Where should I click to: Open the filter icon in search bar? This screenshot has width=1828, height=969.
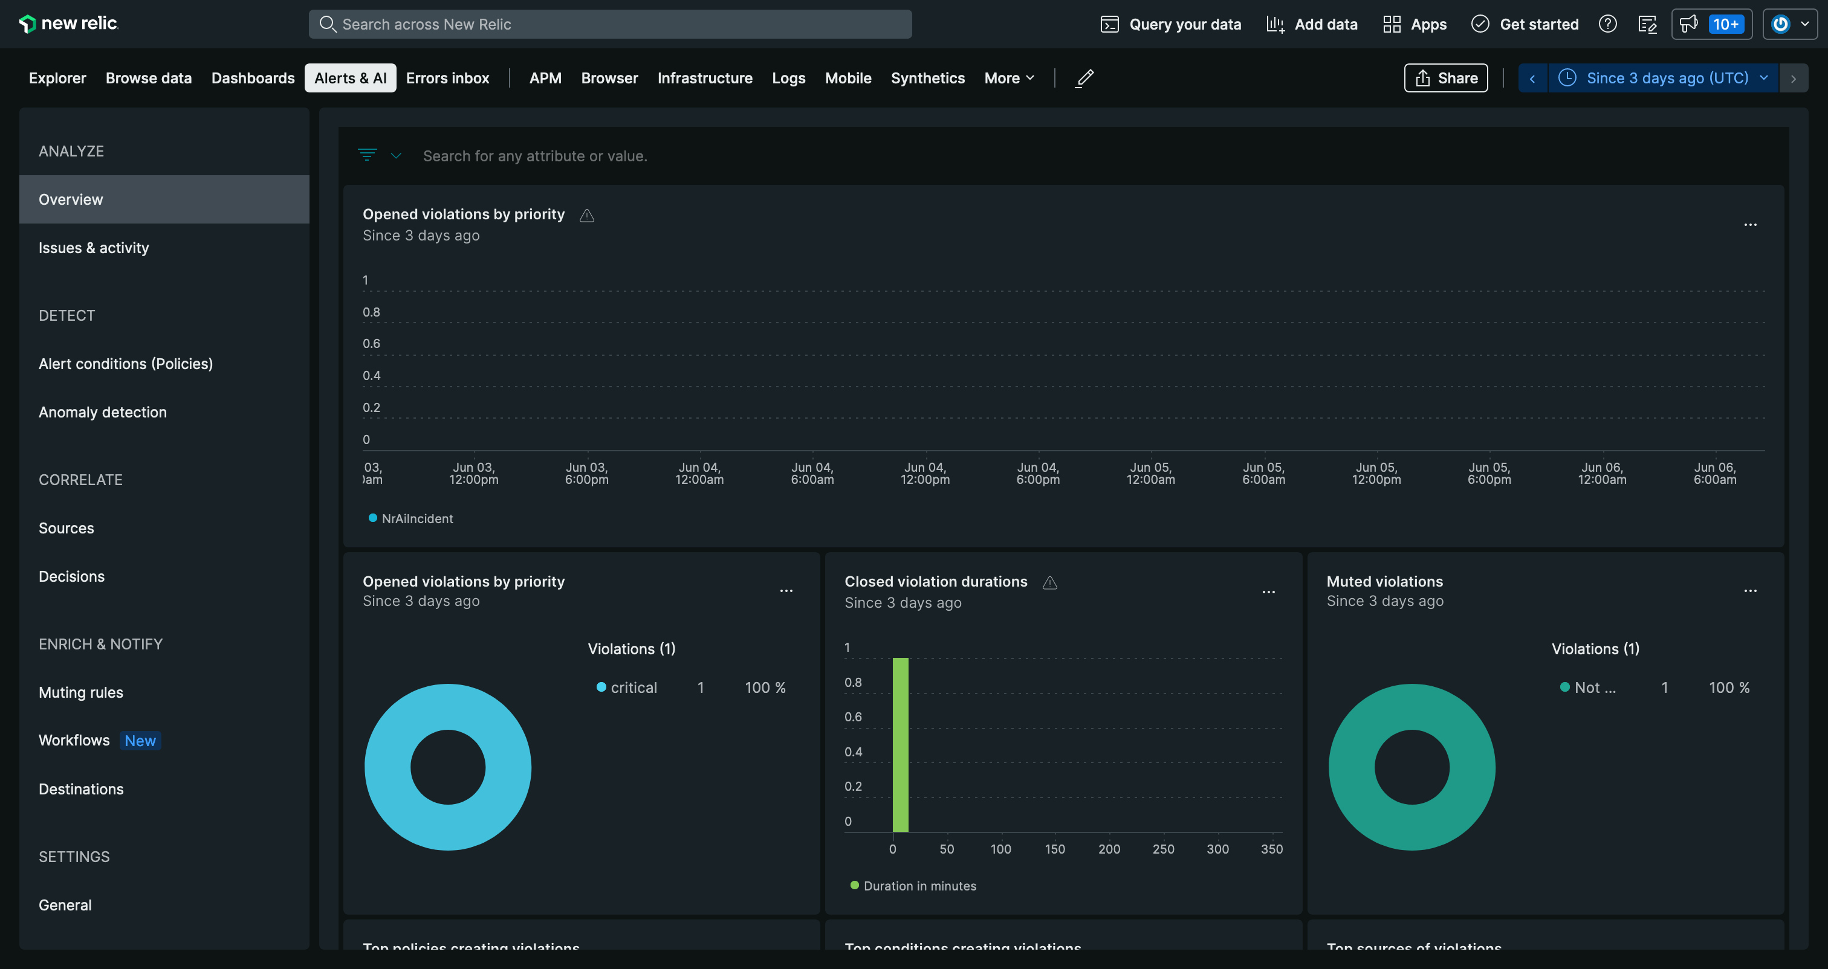click(367, 155)
